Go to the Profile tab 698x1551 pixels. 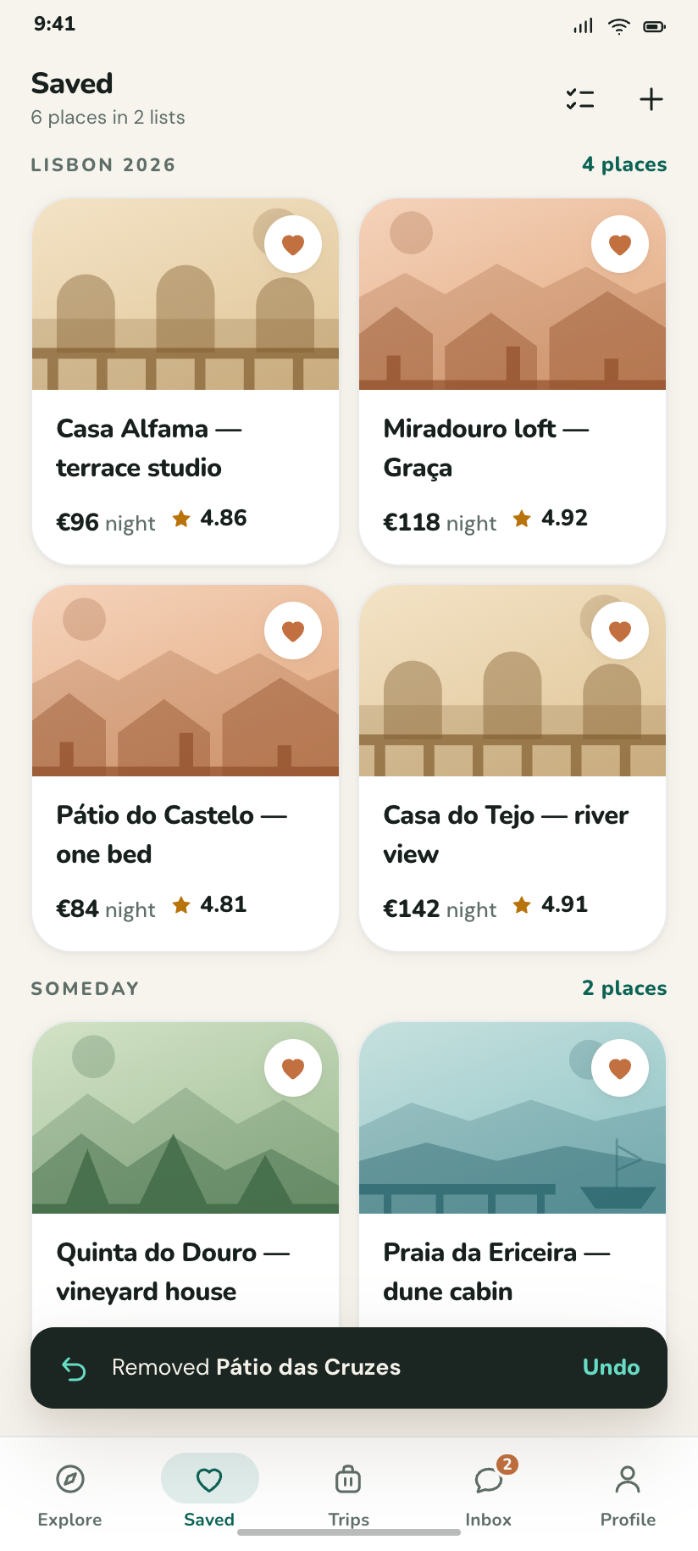click(628, 1496)
